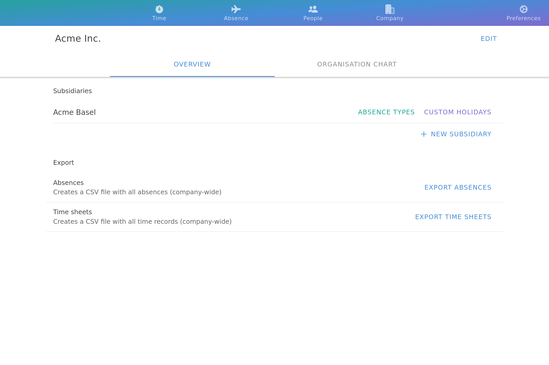Click Export Absences button
Viewport: 549px width, 365px height.
(x=458, y=187)
